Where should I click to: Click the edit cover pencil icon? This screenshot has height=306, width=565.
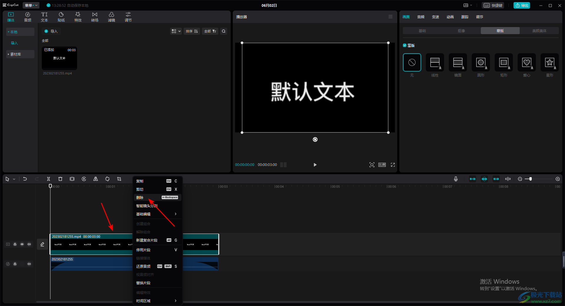tap(42, 244)
